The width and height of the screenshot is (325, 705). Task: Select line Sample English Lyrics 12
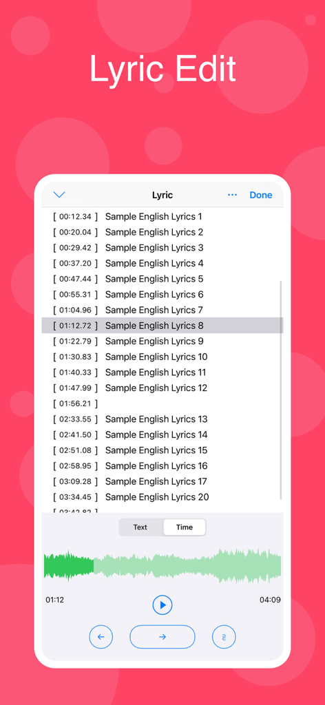[x=156, y=388]
